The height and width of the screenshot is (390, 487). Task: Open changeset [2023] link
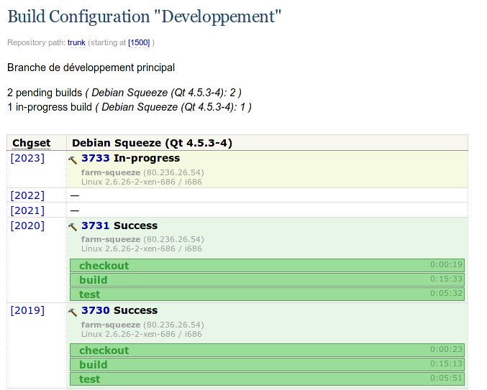tap(27, 158)
